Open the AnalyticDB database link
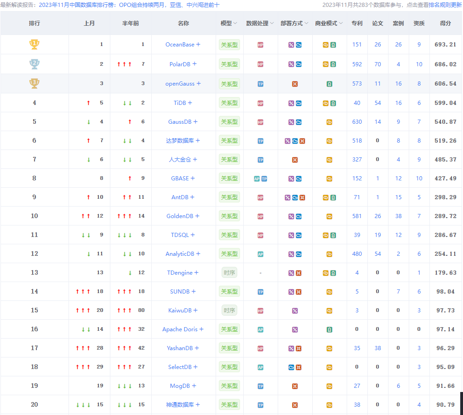463x415 pixels. [x=180, y=254]
